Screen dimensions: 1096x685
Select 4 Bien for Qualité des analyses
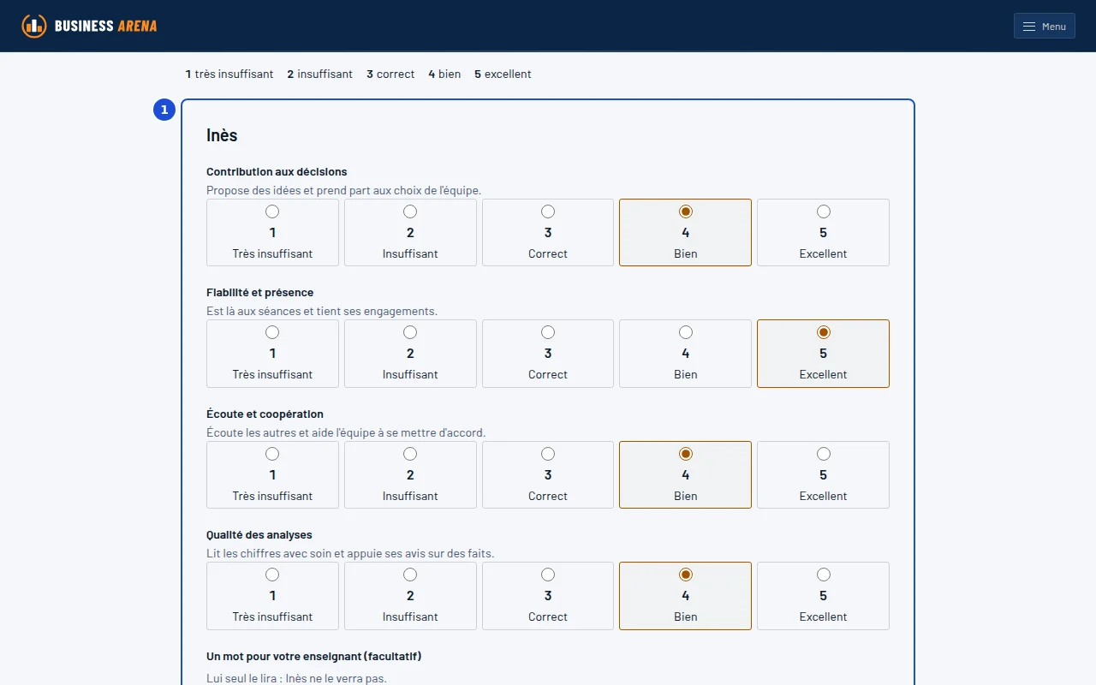(x=685, y=596)
